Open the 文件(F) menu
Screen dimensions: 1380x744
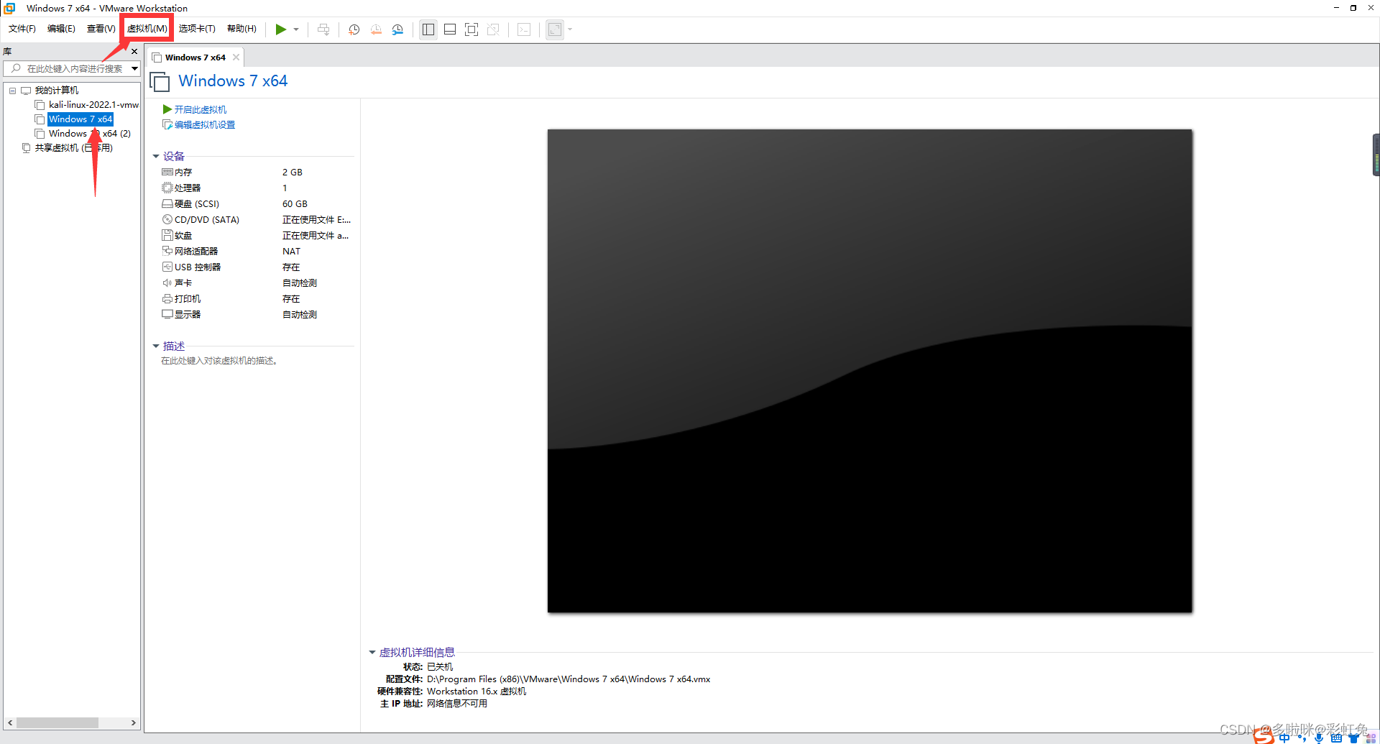pos(22,29)
